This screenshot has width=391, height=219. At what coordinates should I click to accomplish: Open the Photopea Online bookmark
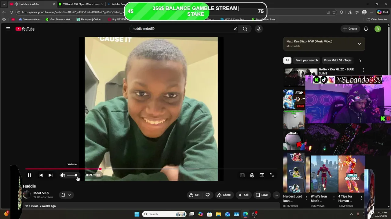90,19
